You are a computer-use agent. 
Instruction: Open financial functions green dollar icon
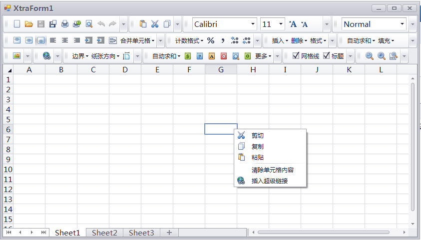click(x=188, y=56)
